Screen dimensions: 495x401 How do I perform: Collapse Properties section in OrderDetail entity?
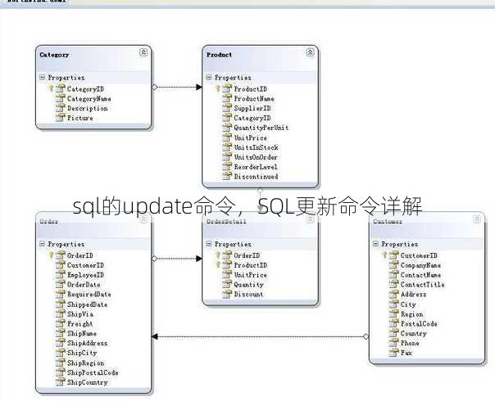(209, 244)
